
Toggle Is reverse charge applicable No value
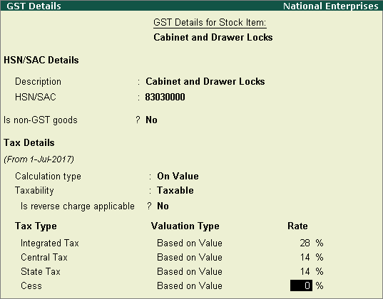pos(163,206)
